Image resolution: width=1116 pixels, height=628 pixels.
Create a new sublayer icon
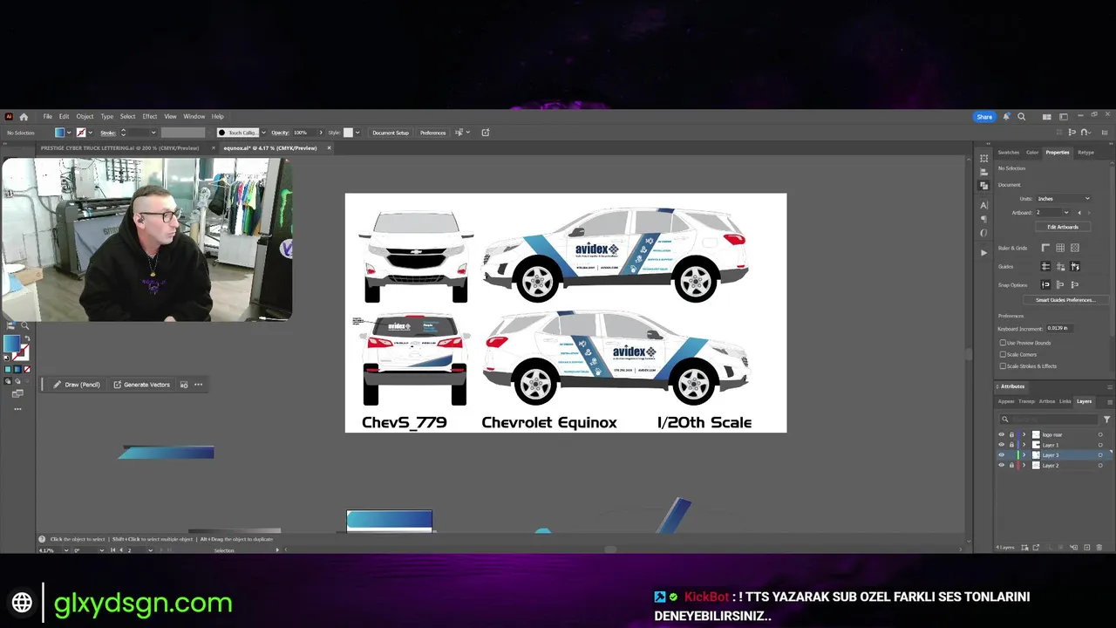[1073, 547]
